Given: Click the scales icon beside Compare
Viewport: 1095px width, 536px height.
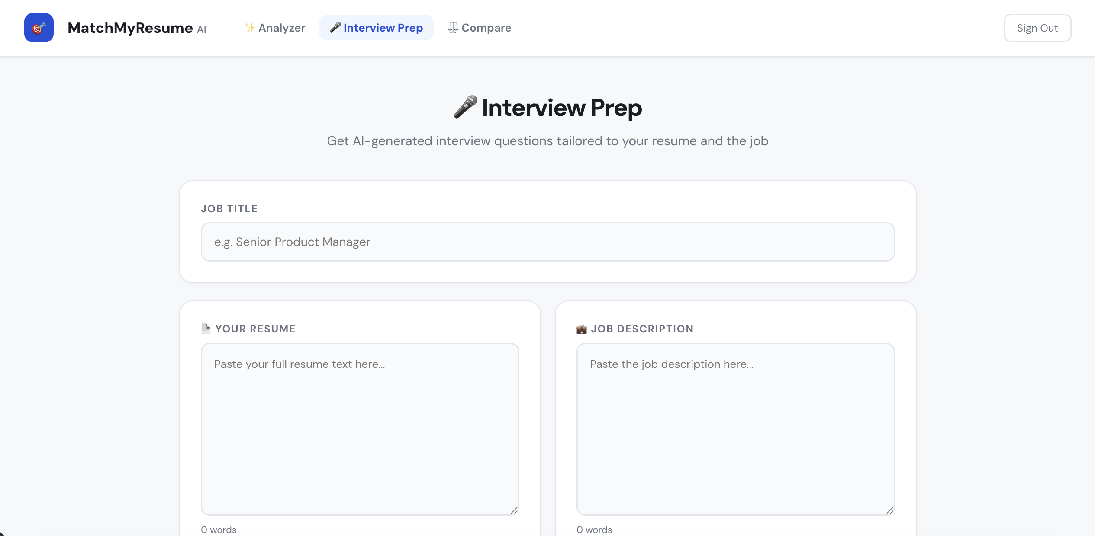Looking at the screenshot, I should (452, 27).
